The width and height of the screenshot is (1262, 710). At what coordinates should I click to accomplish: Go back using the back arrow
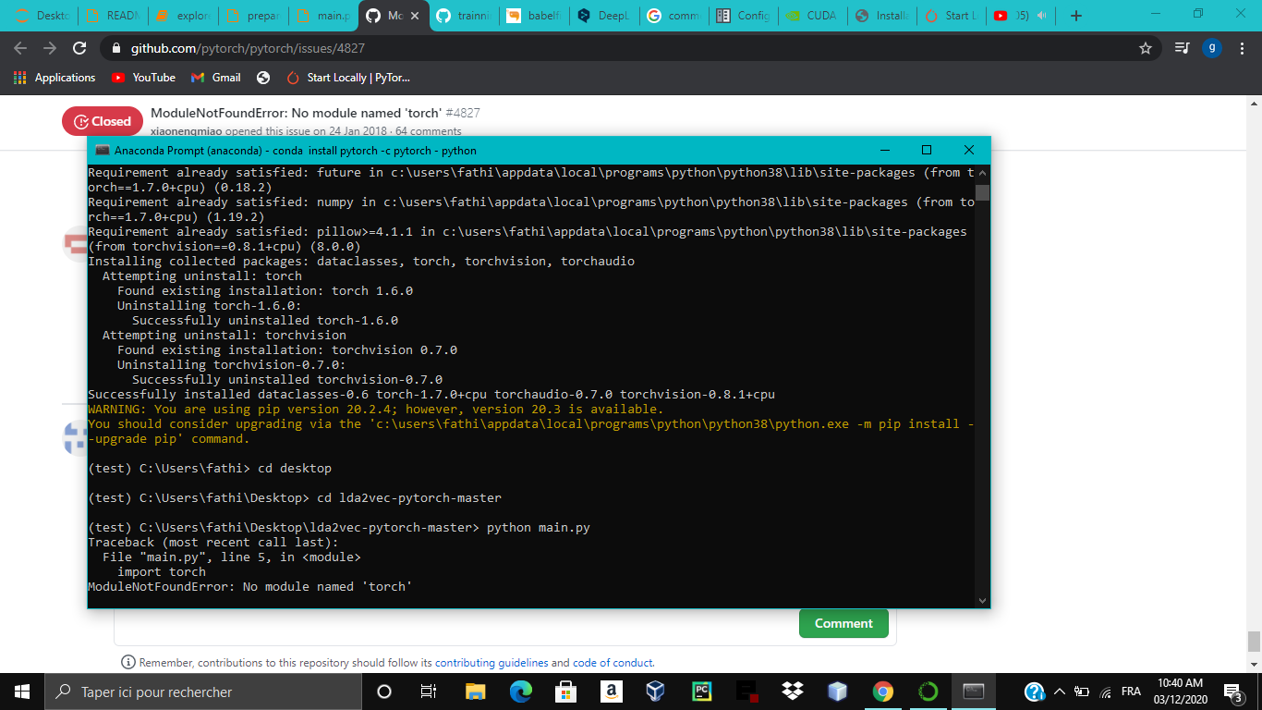[x=20, y=47]
